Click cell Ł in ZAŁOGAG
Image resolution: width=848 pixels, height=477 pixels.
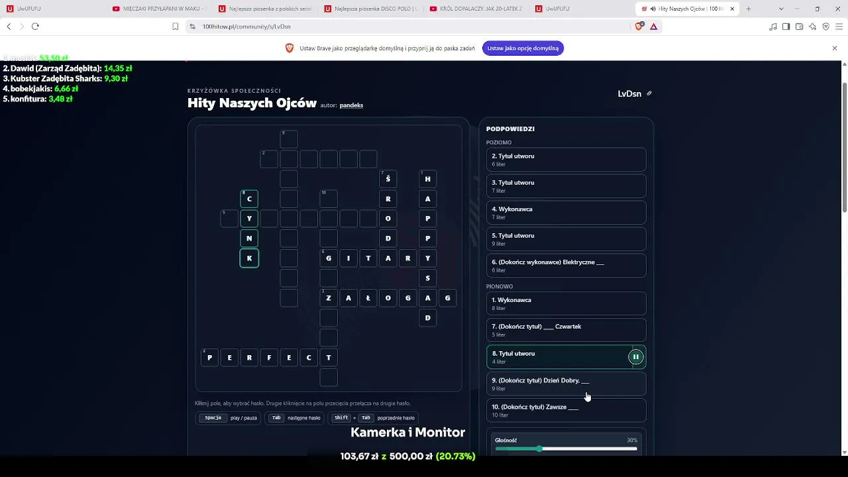(368, 298)
